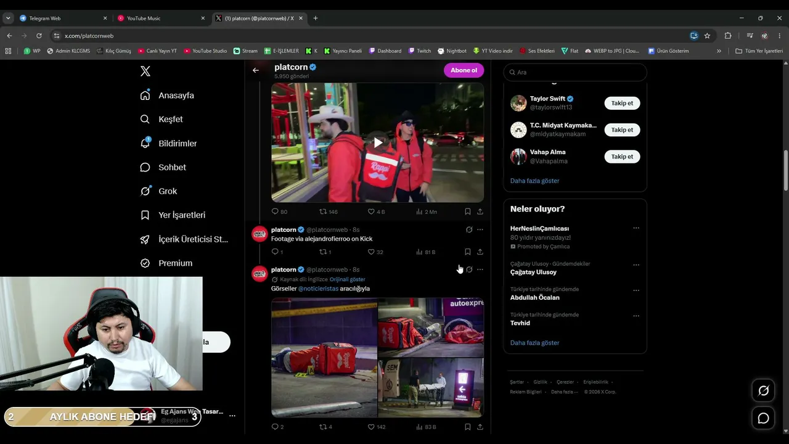Bookmark this page with the star icon
Viewport: 789px width, 444px height.
707,36
